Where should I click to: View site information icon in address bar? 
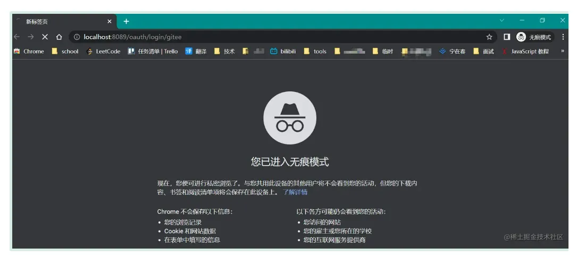coord(77,37)
